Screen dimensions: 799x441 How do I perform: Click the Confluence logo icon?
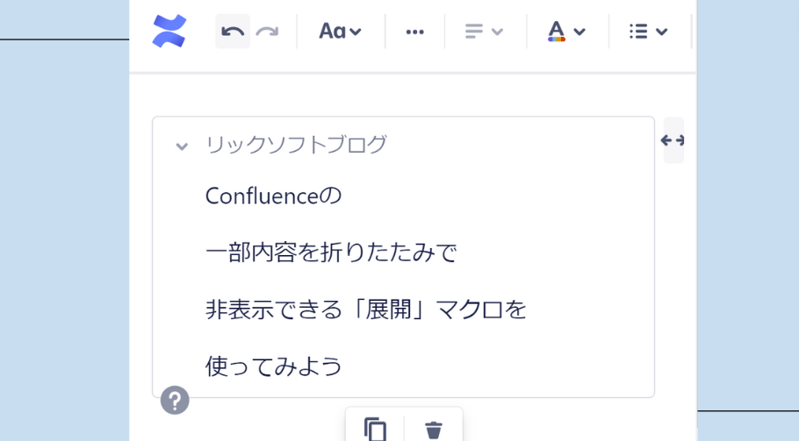point(169,32)
